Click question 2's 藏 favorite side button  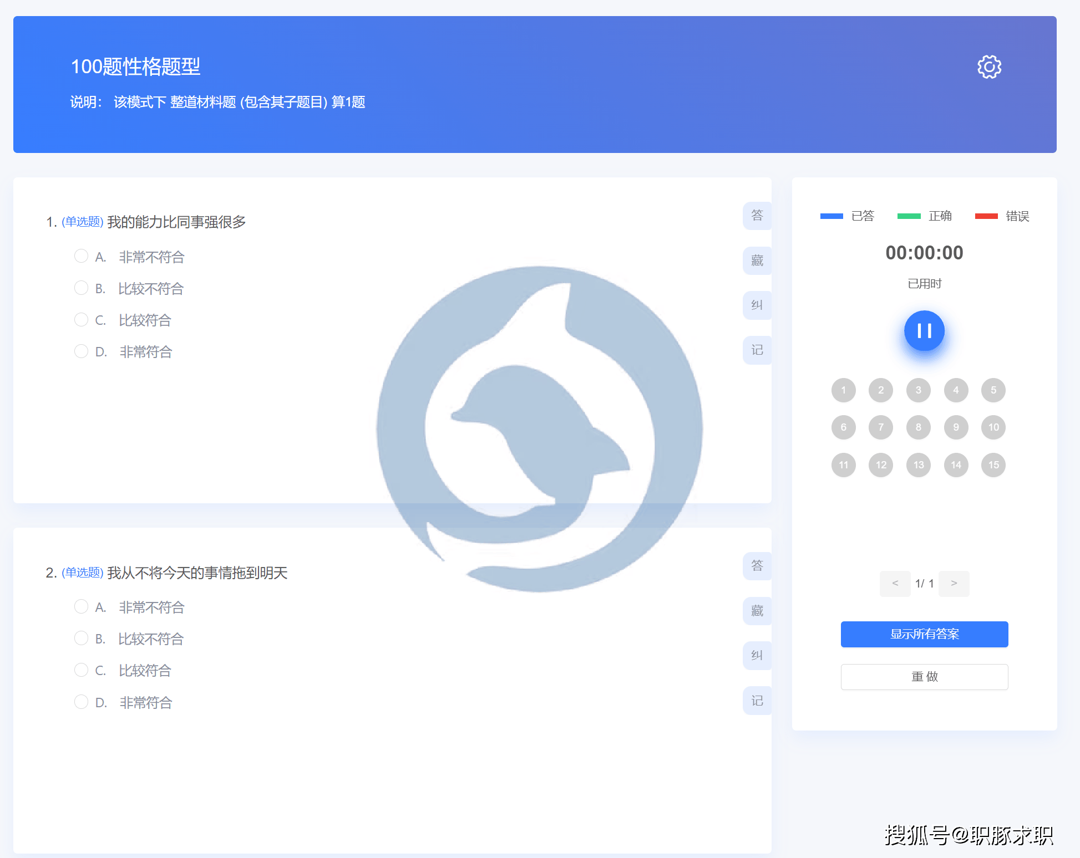757,611
